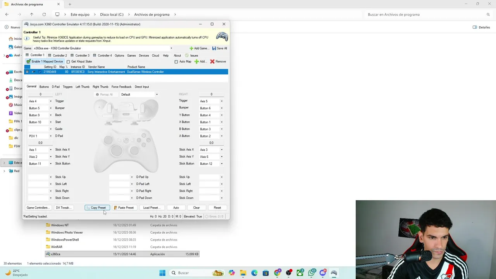
Task: Open the Force Feedback tab
Action: coord(121,87)
